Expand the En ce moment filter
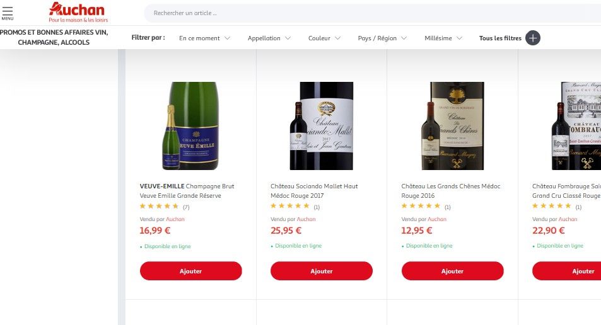Screen dimensions: 601x325 (x=204, y=38)
